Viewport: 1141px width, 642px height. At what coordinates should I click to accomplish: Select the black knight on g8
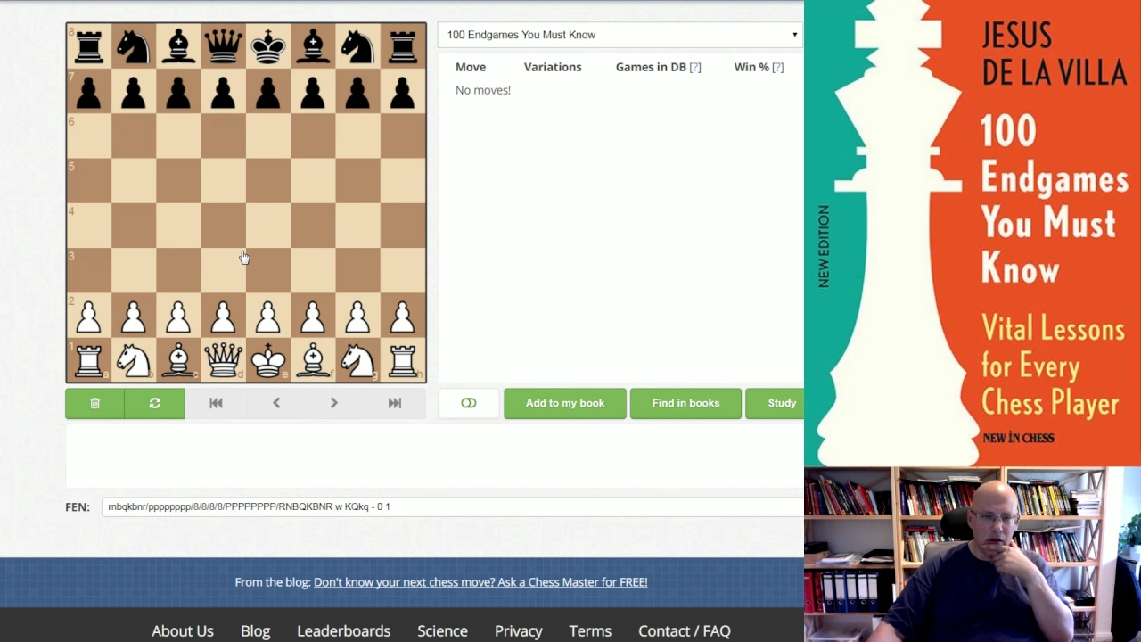point(357,46)
